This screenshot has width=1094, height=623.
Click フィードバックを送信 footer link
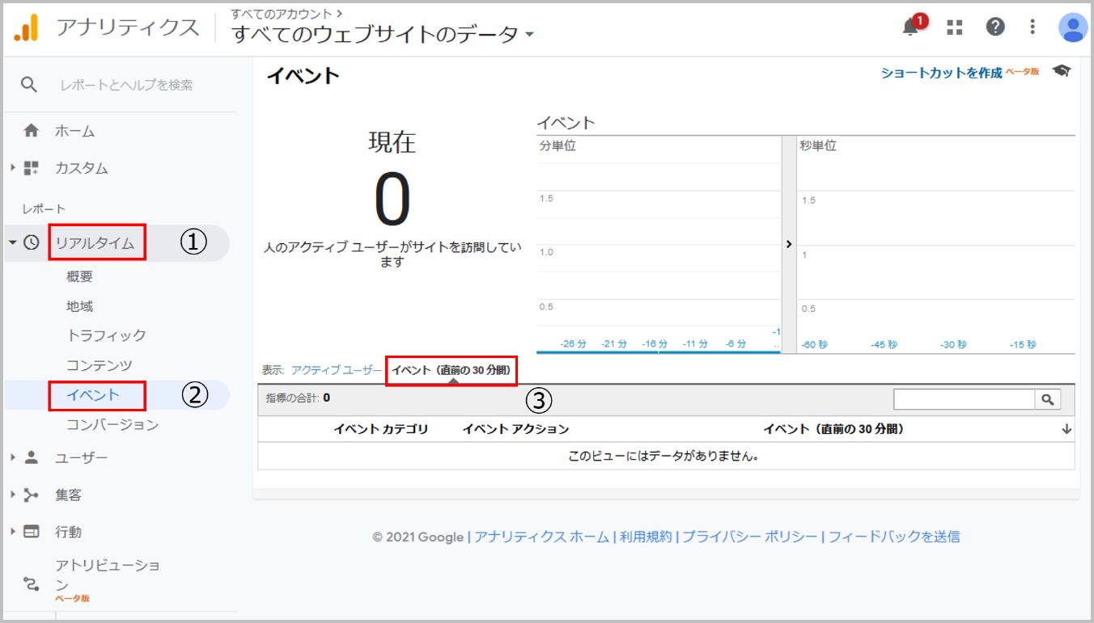894,537
